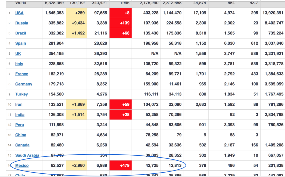This screenshot has width=285, height=177.
Task: Open the China country link
Action: tap(21, 135)
